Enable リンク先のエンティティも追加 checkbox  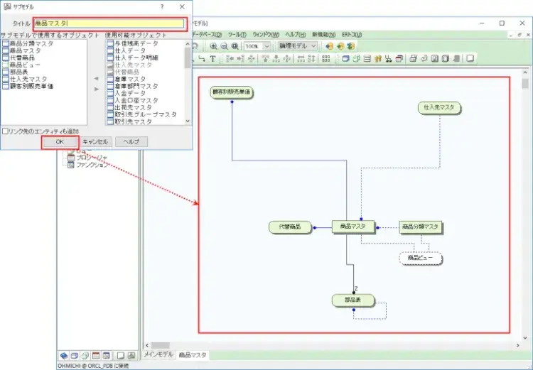tap(5, 131)
